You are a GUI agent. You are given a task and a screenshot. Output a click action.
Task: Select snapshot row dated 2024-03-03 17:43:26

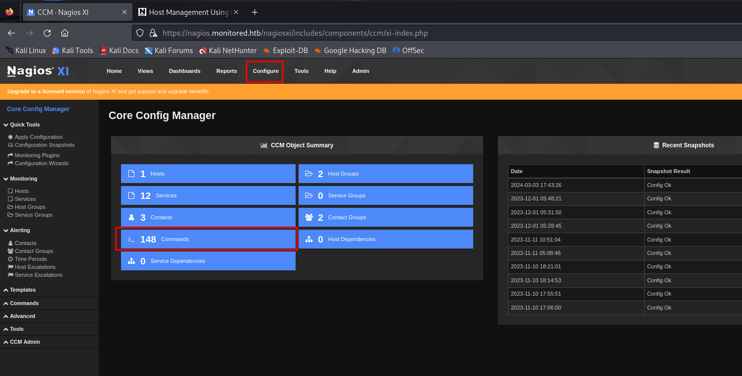tap(625, 185)
